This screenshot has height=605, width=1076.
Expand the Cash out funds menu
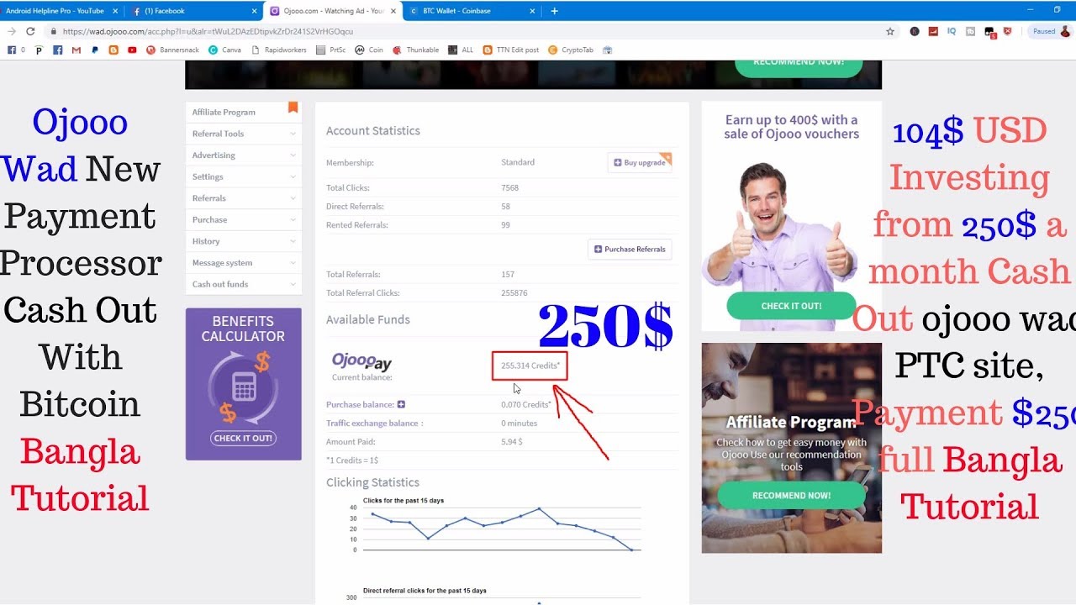tap(243, 284)
